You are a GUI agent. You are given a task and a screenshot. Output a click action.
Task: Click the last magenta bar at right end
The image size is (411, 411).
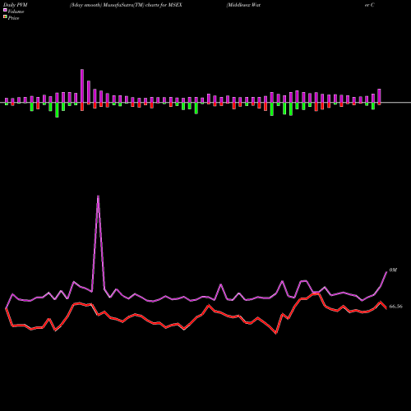(379, 96)
